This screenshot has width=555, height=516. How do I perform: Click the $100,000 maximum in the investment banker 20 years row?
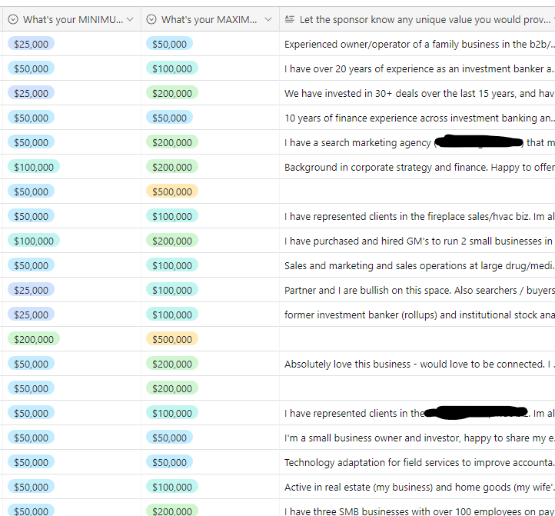[x=172, y=68]
